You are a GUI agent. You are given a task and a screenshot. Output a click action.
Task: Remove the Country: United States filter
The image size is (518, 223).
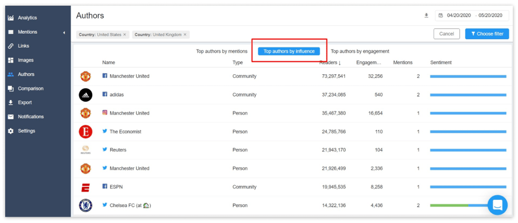click(125, 35)
